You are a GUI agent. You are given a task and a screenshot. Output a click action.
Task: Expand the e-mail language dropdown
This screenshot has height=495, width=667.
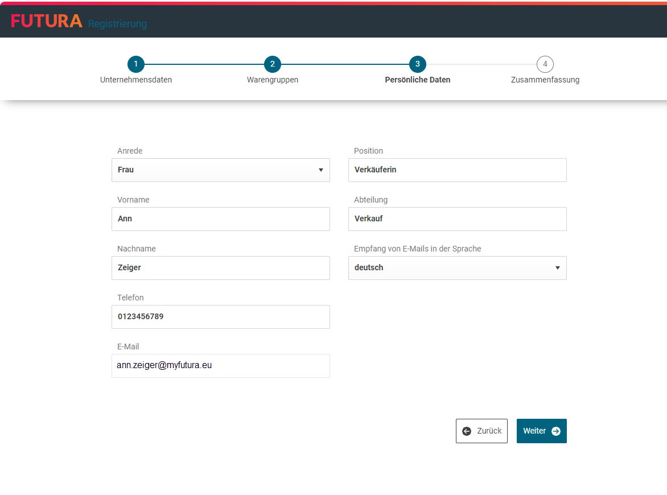[x=457, y=268]
